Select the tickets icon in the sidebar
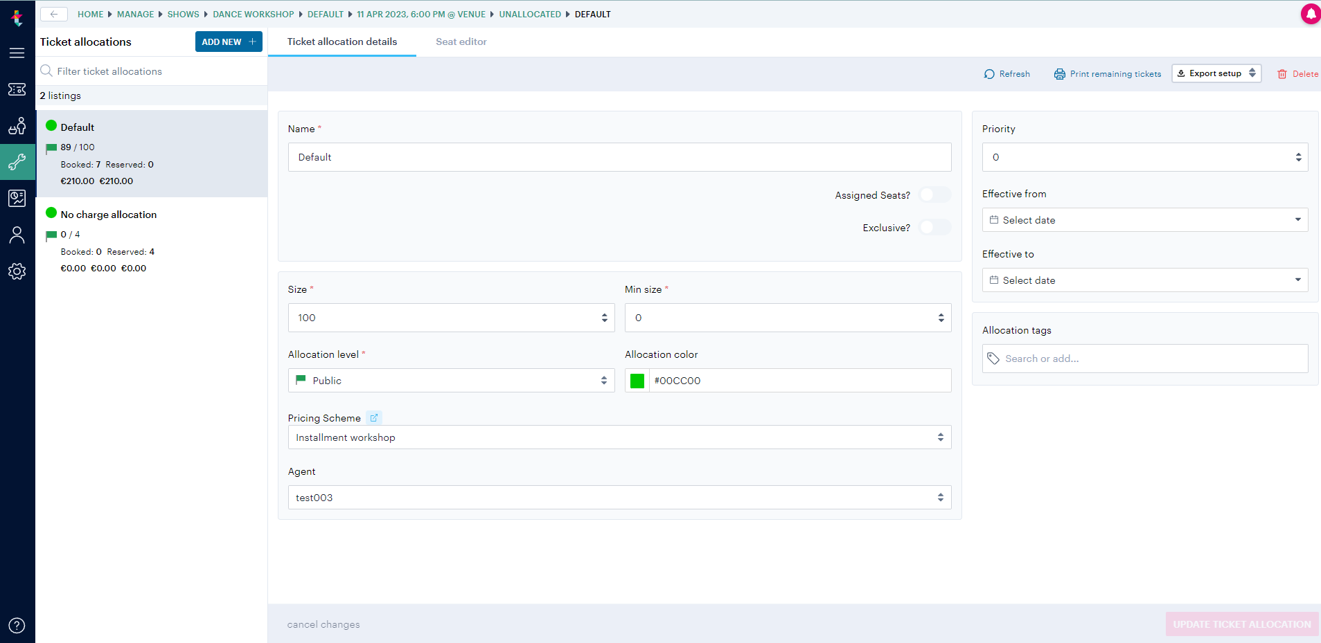Viewport: 1321px width, 643px height. 17,89
